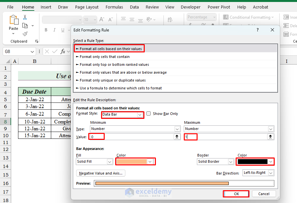The image size is (297, 203).
Task: Select cell with date 10-Jan-22
Action: (x=35, y=122)
